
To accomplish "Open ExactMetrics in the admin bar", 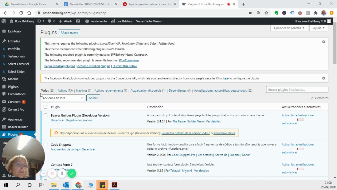I will pyautogui.click(x=122, y=21).
